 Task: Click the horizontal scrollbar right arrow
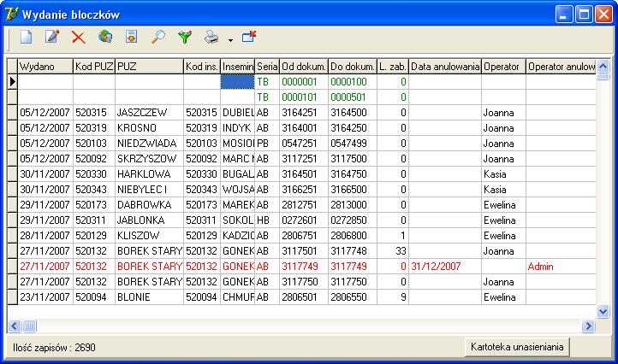click(588, 326)
